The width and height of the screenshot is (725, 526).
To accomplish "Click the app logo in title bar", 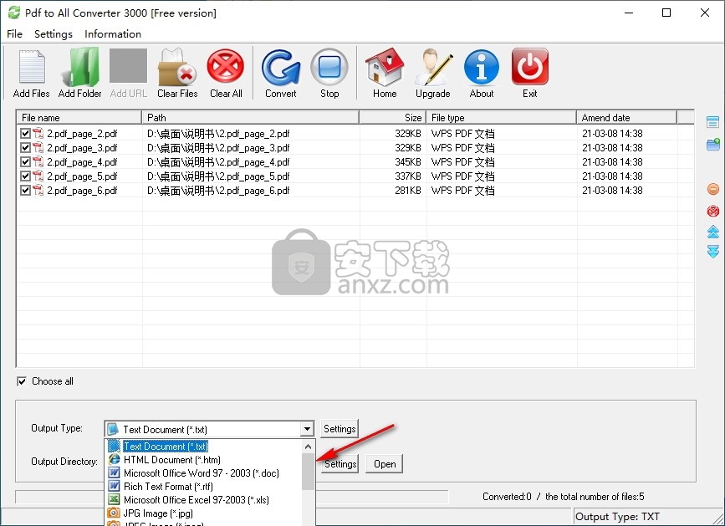I will [x=14, y=13].
